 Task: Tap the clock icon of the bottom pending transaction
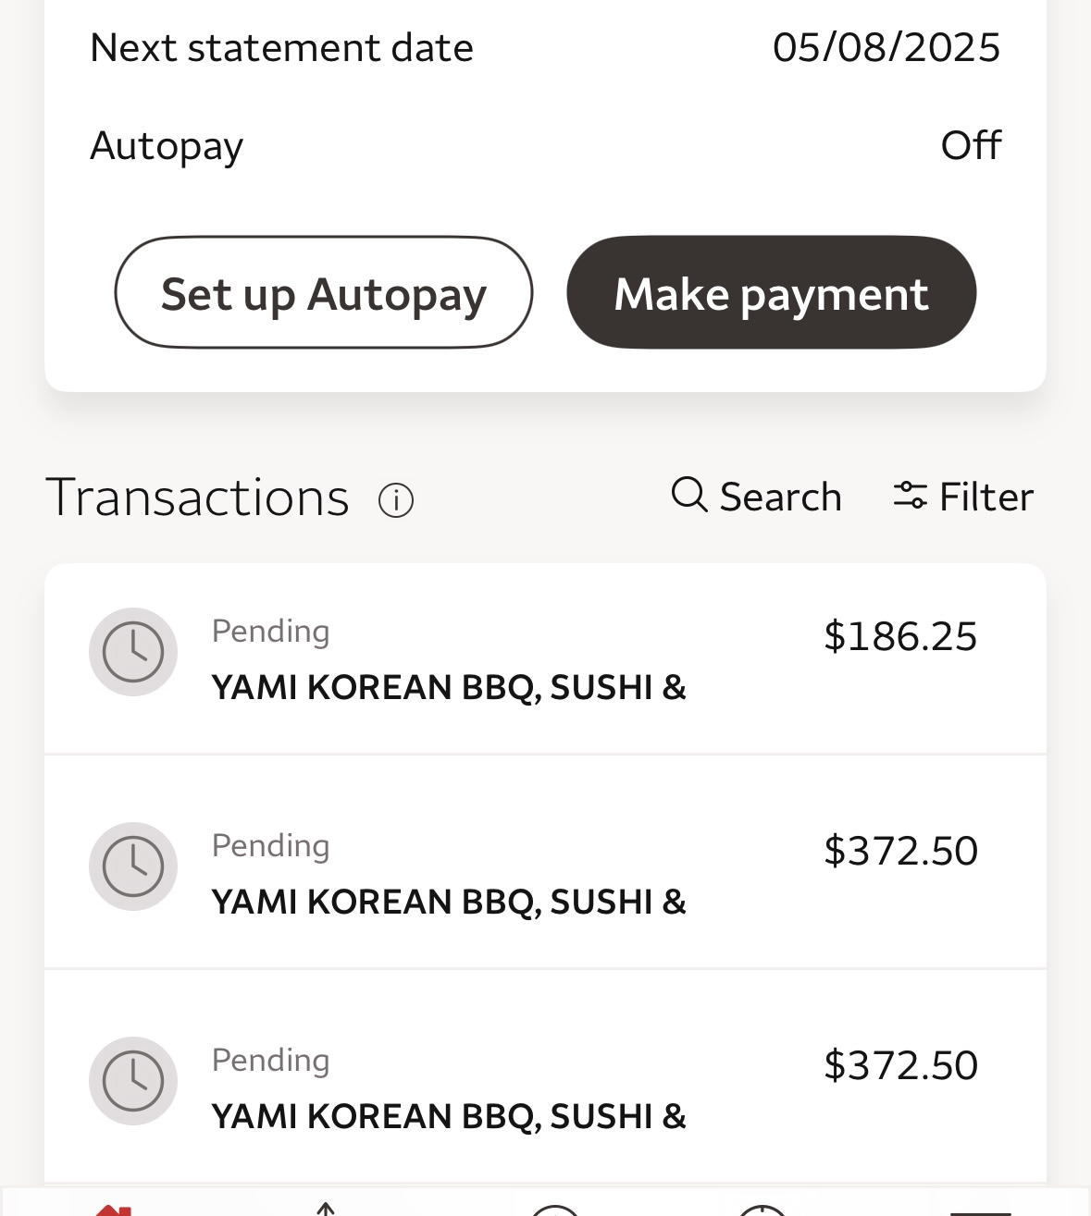tap(133, 1081)
